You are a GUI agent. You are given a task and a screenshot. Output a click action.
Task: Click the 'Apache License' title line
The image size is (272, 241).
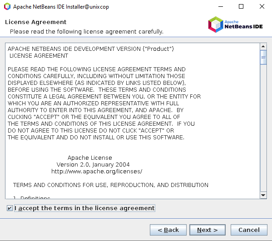click(x=90, y=158)
